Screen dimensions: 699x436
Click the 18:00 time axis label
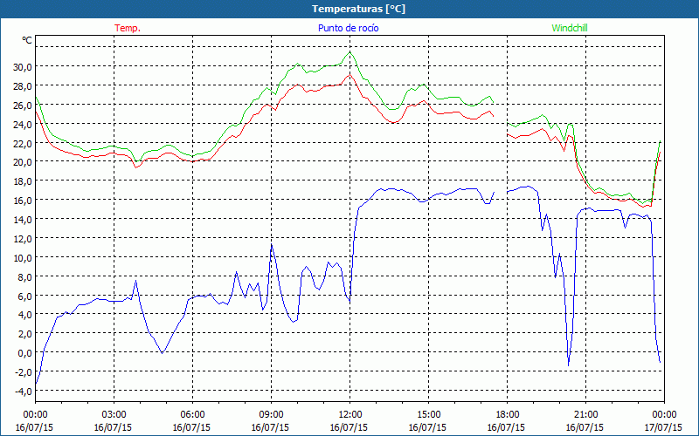click(507, 415)
